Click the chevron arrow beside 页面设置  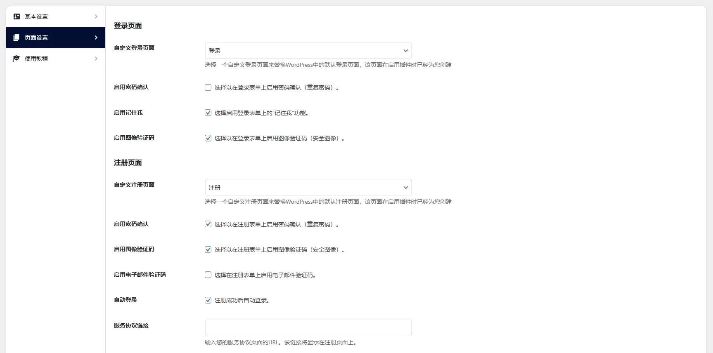(96, 38)
